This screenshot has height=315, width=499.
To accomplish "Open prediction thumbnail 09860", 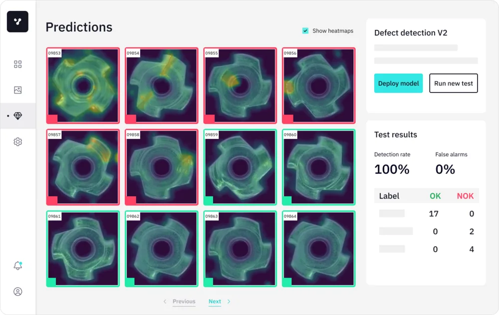I will click(319, 167).
